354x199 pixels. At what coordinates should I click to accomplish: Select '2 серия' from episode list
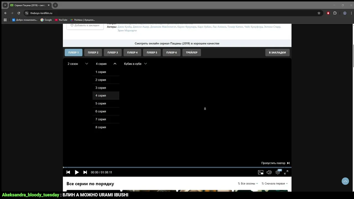click(x=106, y=80)
